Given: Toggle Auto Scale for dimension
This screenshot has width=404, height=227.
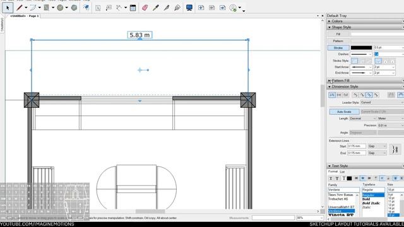Looking at the screenshot, I should (x=344, y=112).
